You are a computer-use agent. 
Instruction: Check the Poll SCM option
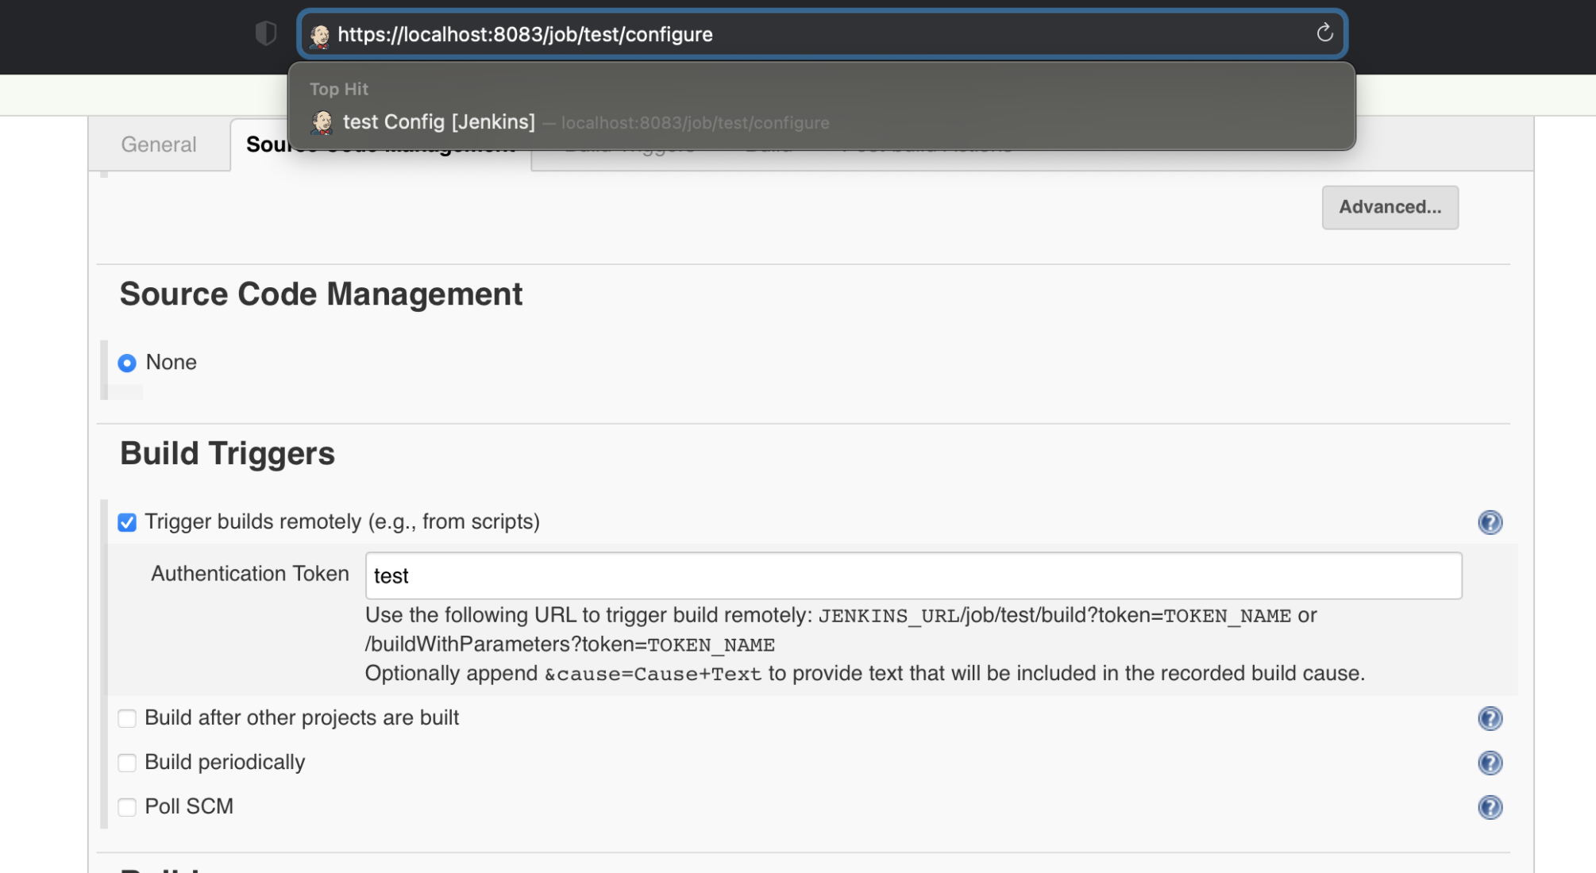coord(127,807)
